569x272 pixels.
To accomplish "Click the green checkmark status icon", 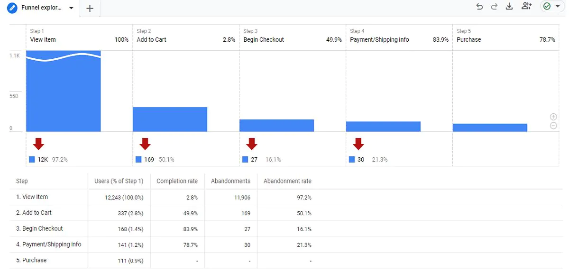I will (547, 7).
